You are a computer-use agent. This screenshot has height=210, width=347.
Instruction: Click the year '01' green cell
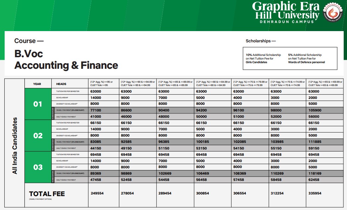38,104
